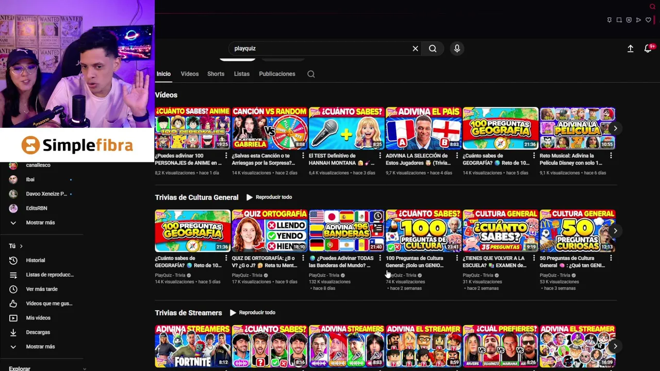Open the notifications bell with 9+ badge
Image resolution: width=660 pixels, height=371 pixels.
(x=648, y=48)
